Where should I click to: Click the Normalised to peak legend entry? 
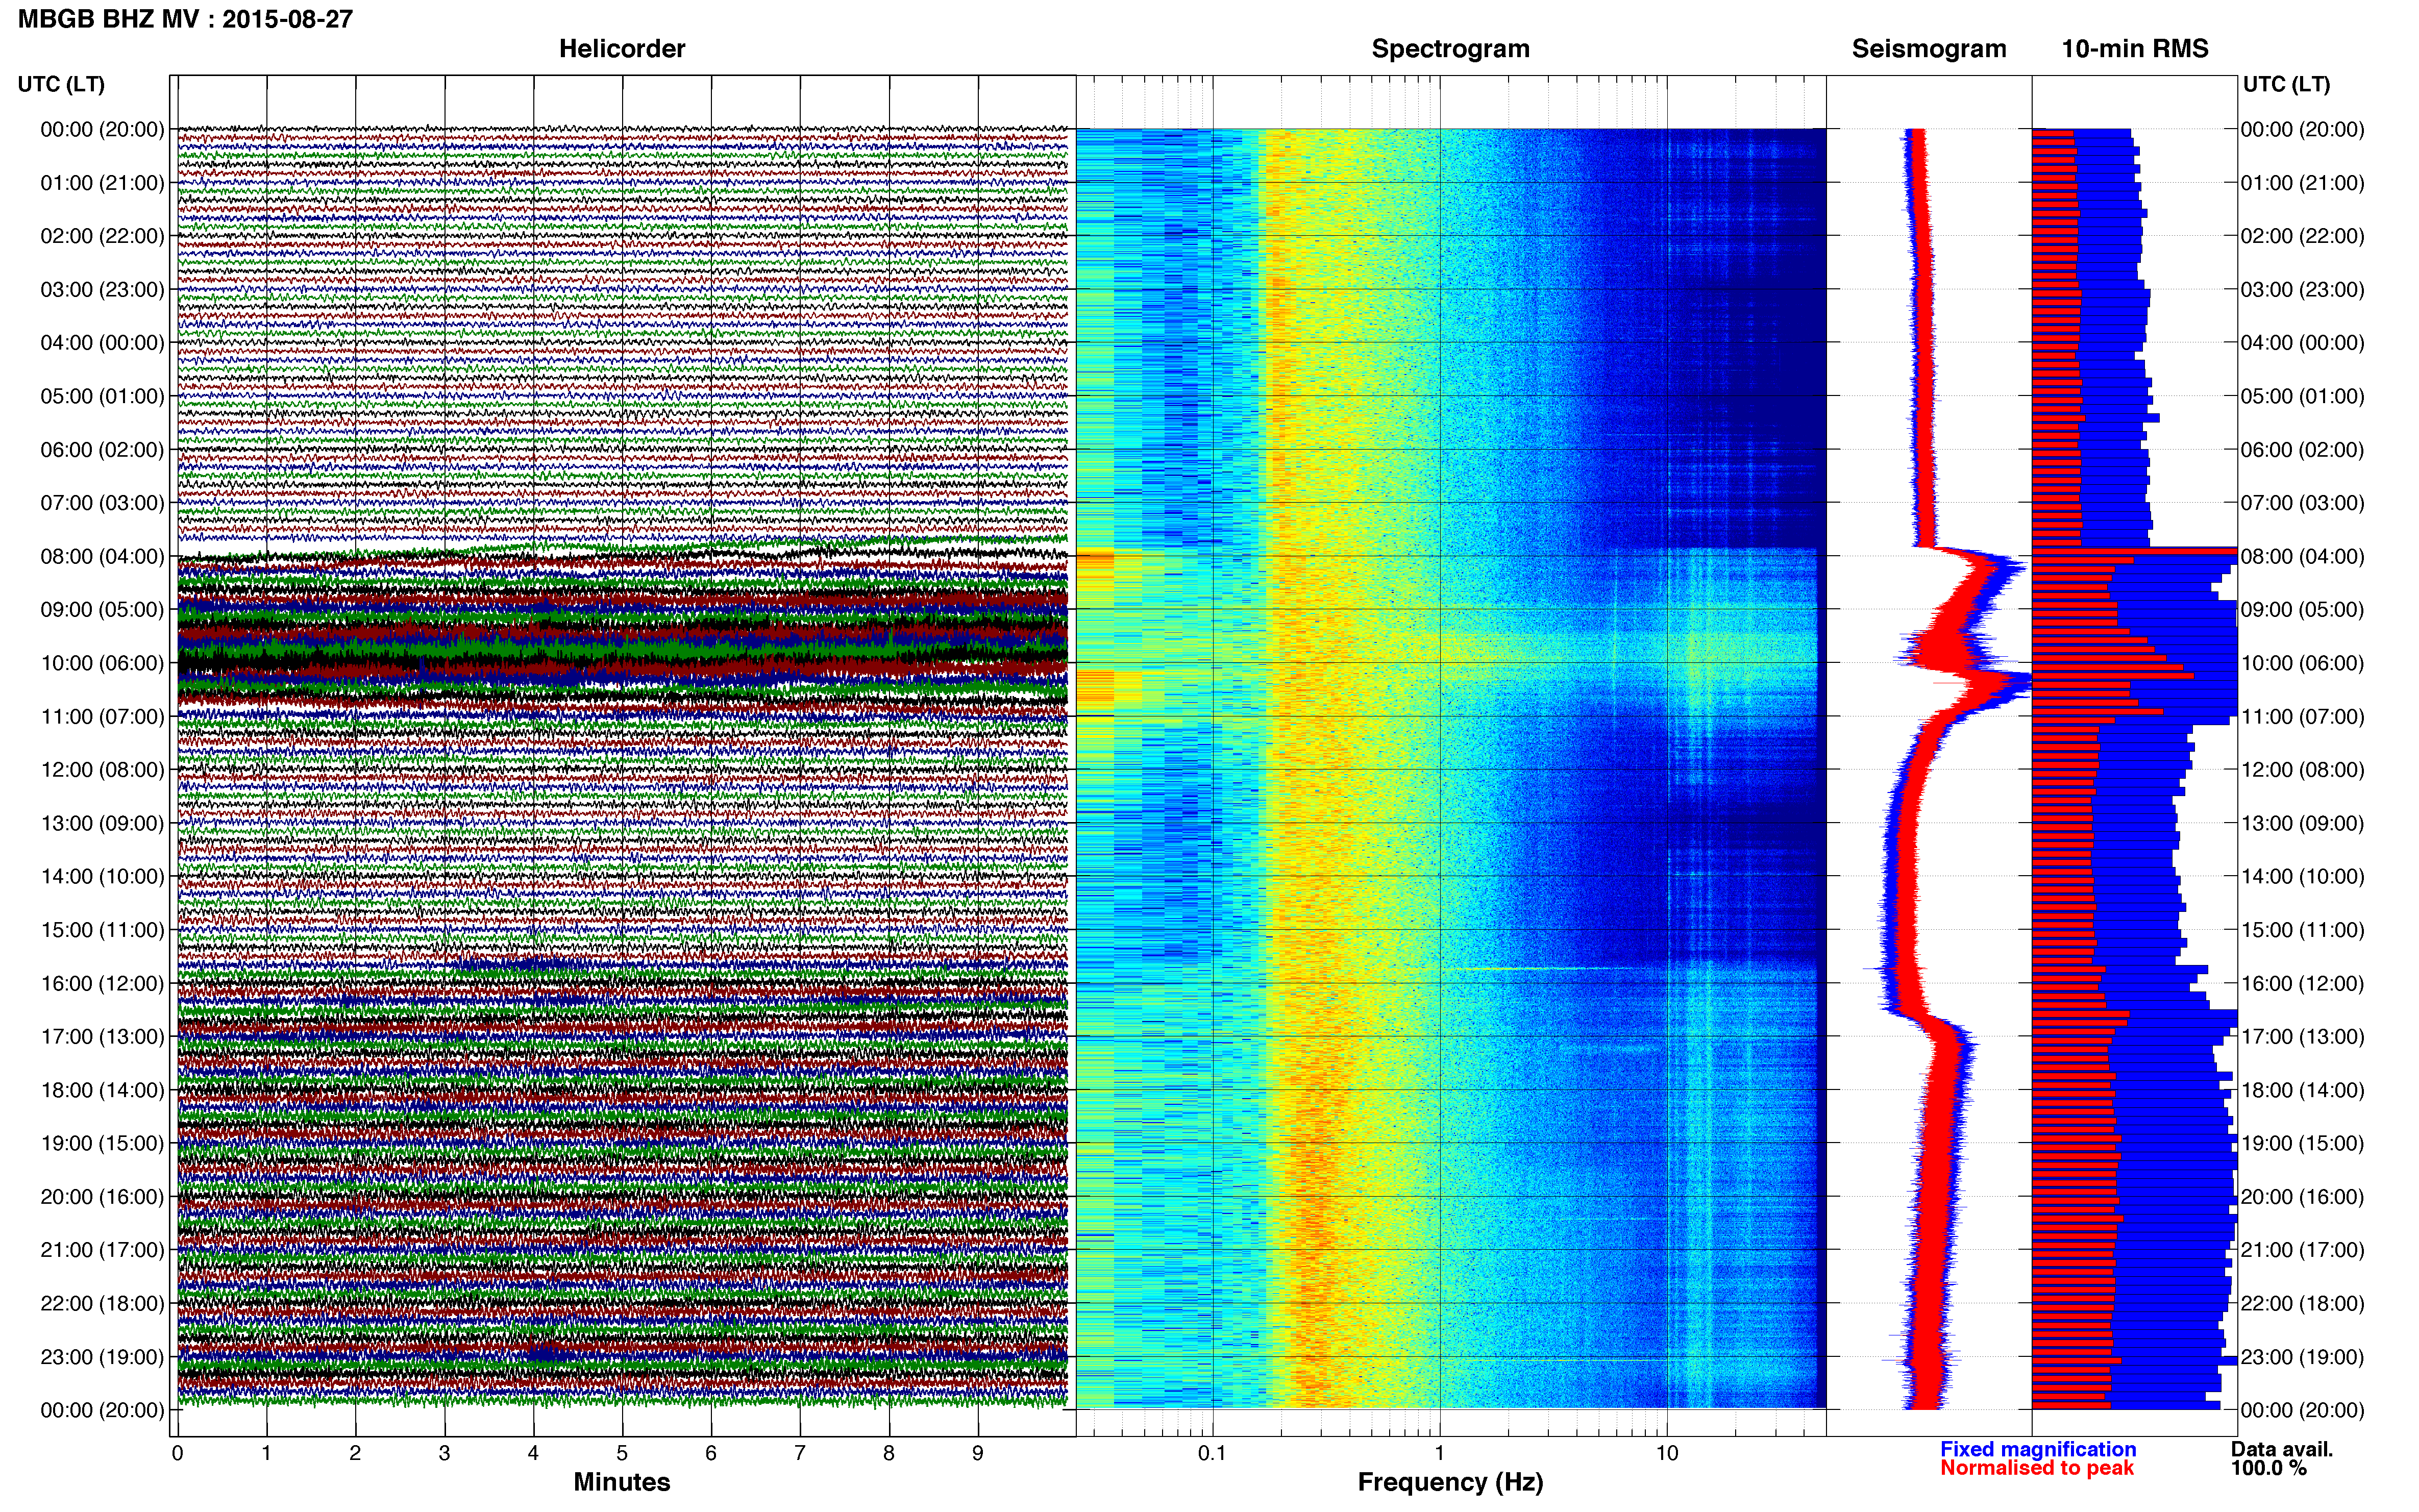(x=2037, y=1468)
